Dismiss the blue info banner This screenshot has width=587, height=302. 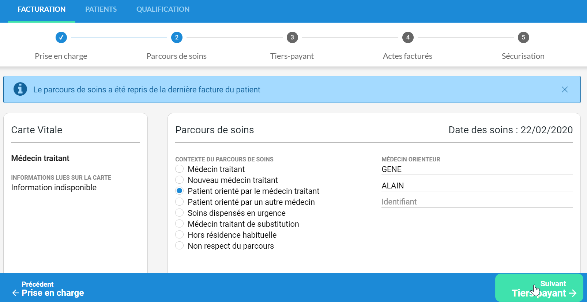[565, 89]
